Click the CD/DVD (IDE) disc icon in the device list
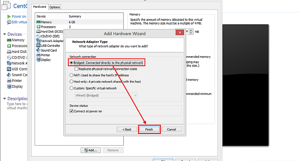 [x=38, y=36]
